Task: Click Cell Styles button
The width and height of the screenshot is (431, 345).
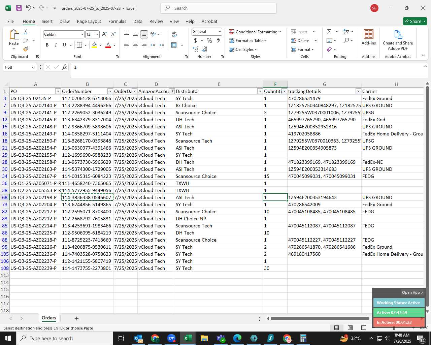Action: 243,49
